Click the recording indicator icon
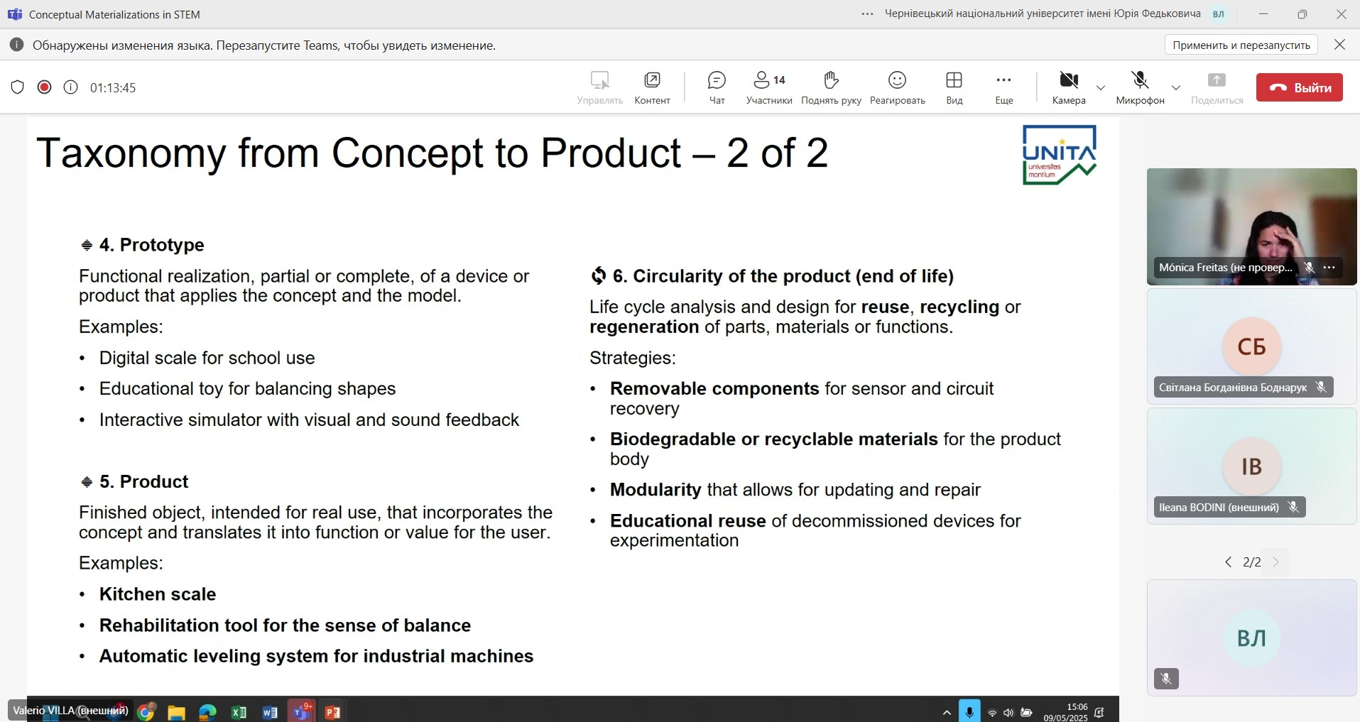The height and width of the screenshot is (722, 1360). pyautogui.click(x=44, y=87)
